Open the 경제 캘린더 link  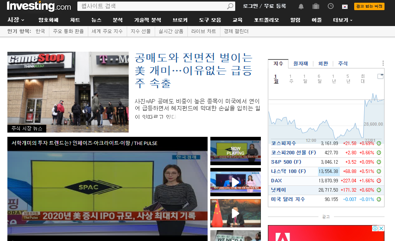(236, 31)
